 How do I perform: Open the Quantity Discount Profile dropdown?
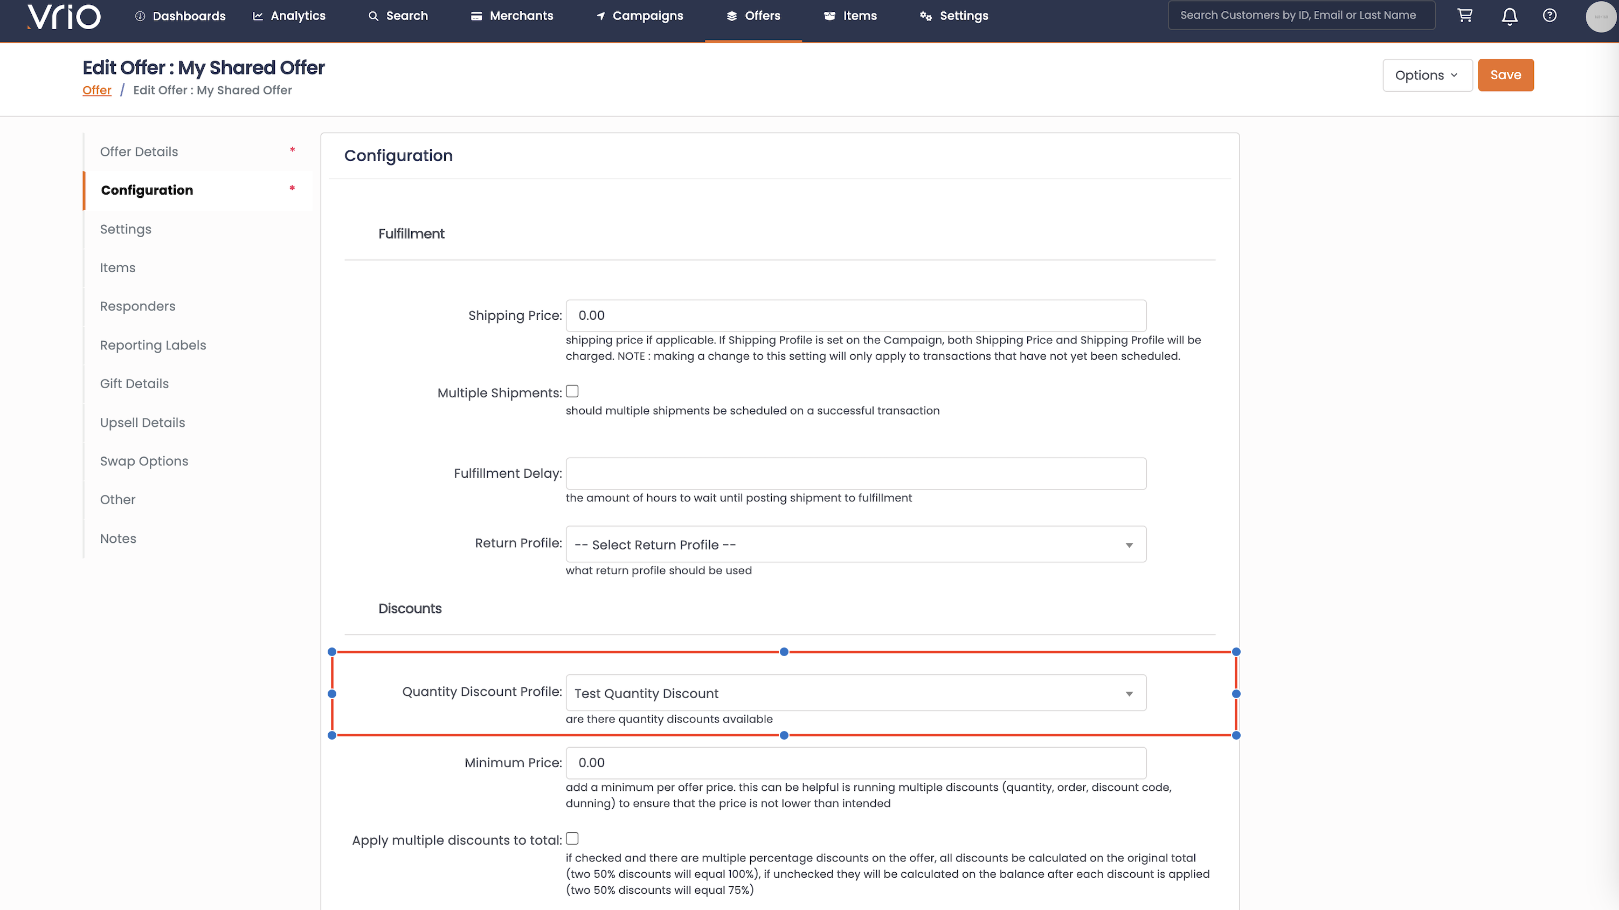point(856,693)
